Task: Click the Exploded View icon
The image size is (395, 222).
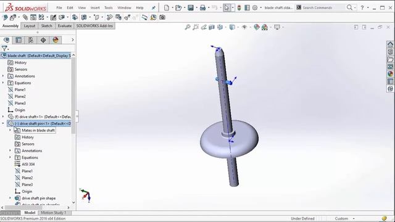Action: [127, 17]
